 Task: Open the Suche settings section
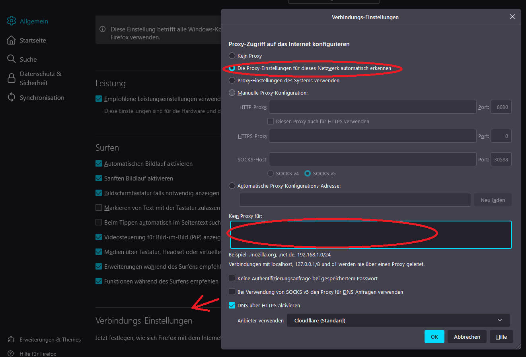coord(28,59)
